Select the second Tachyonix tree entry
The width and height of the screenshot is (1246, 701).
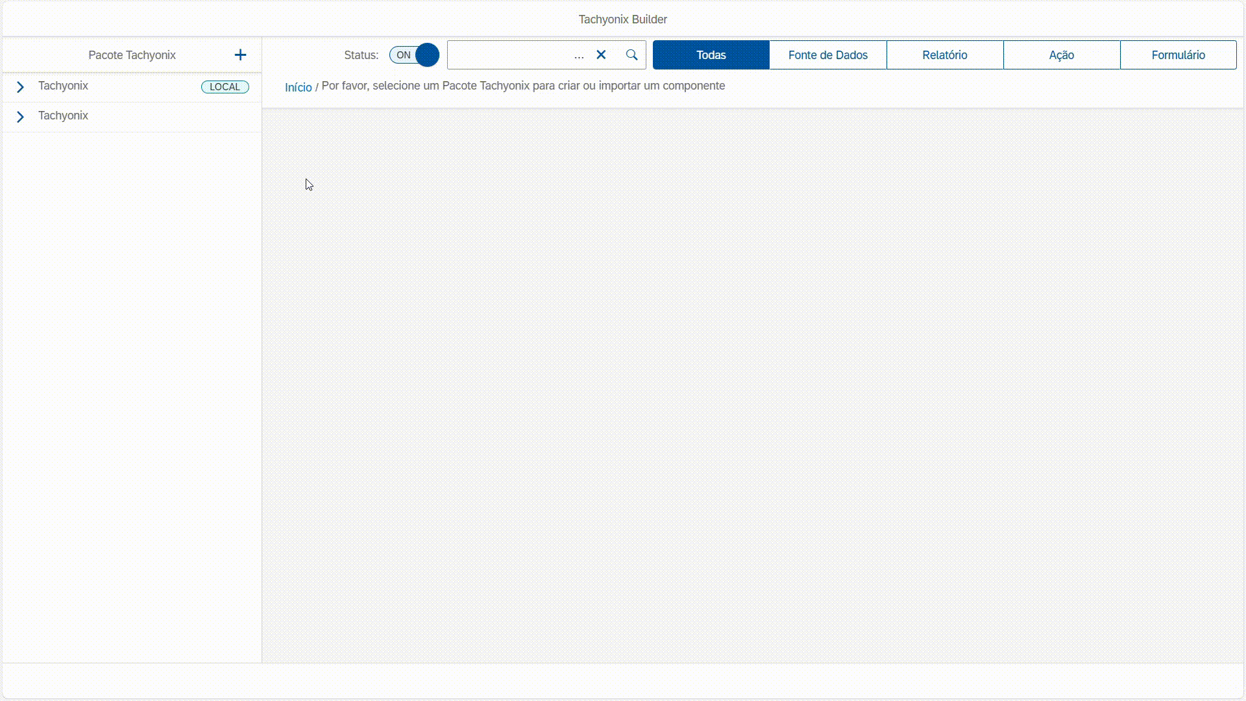[63, 116]
